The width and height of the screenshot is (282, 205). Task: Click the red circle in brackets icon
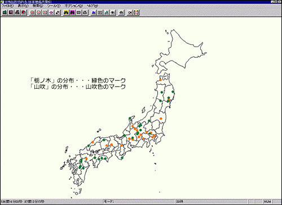[136, 12]
